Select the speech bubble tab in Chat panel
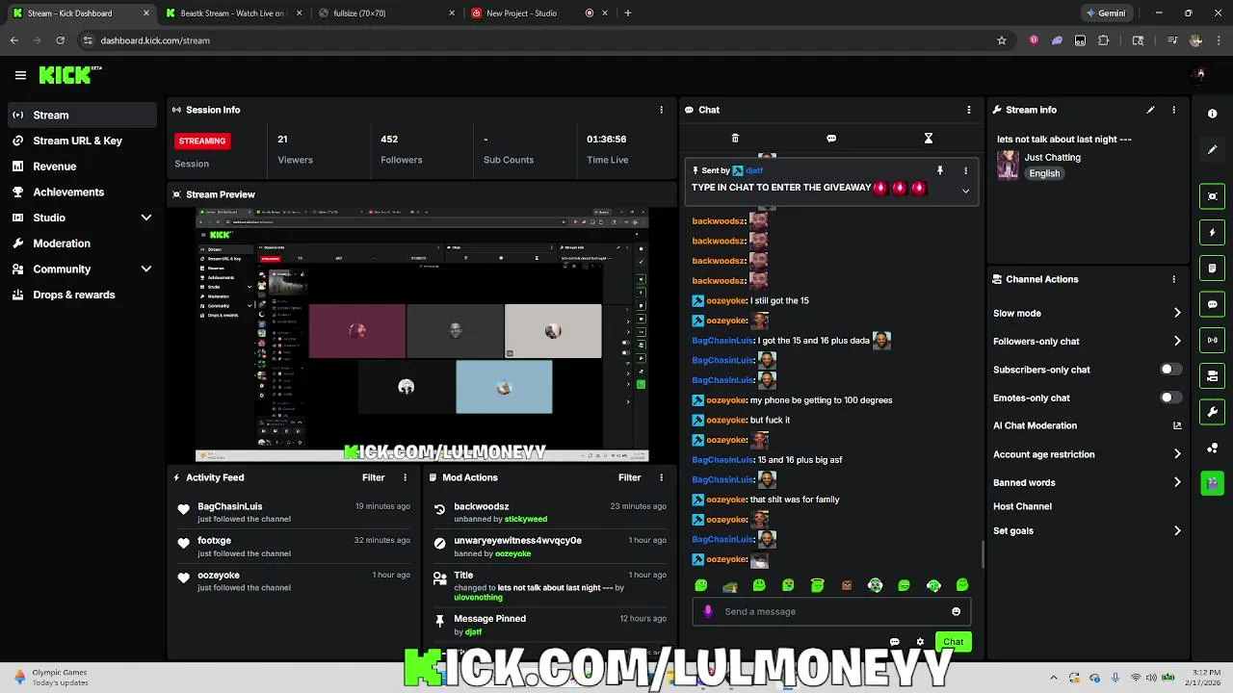The image size is (1233, 693). [831, 139]
